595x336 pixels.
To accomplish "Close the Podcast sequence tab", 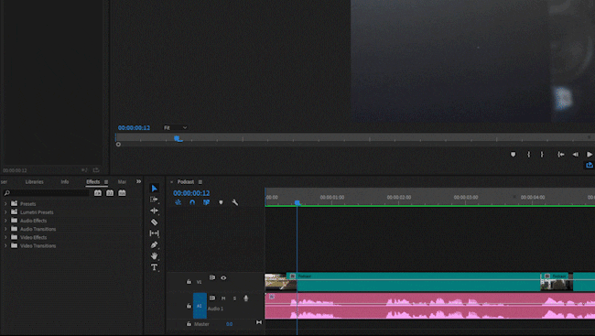I will [x=171, y=182].
